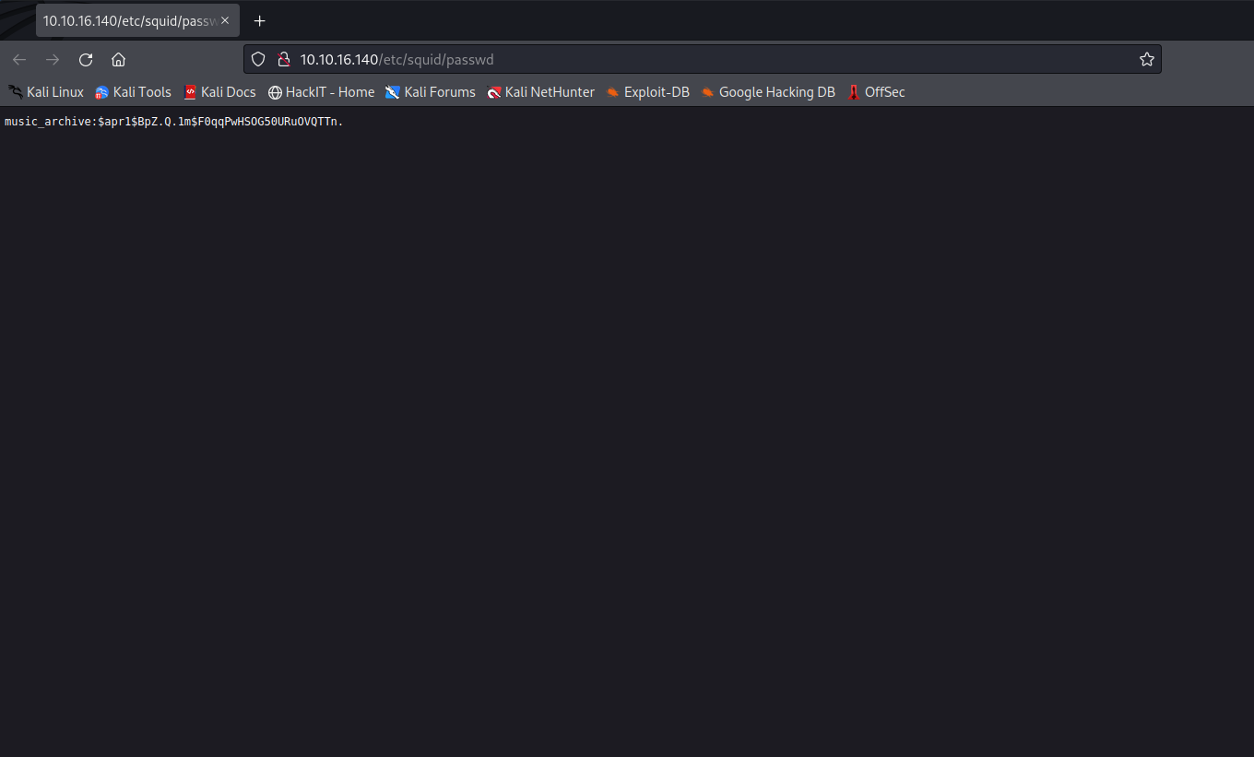Reload the current page
Image resolution: width=1254 pixels, height=757 pixels.
tap(86, 60)
